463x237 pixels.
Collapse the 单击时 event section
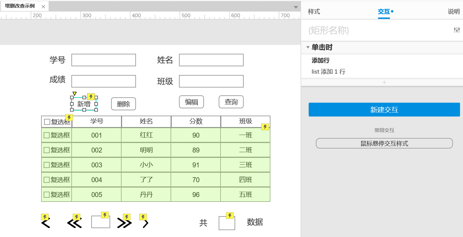[308, 48]
